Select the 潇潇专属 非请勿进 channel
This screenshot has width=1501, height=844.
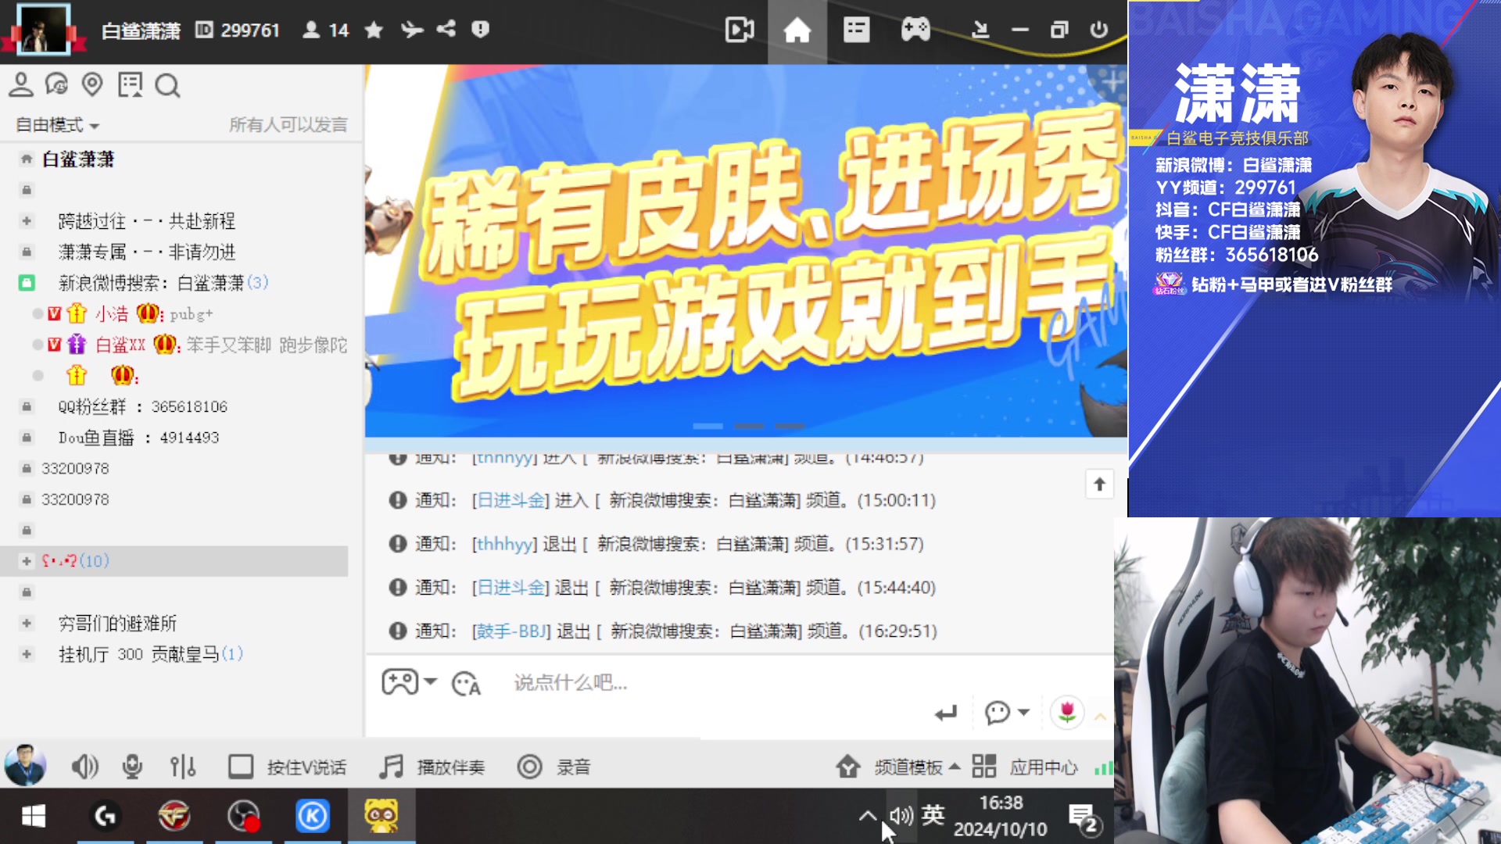147,252
